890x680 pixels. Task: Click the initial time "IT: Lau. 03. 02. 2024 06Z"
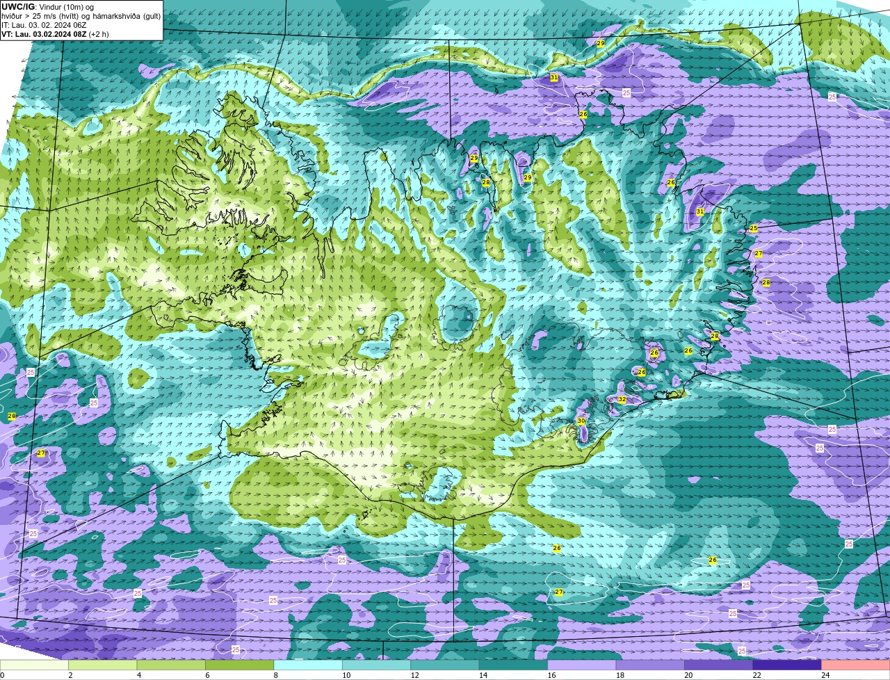pos(44,25)
